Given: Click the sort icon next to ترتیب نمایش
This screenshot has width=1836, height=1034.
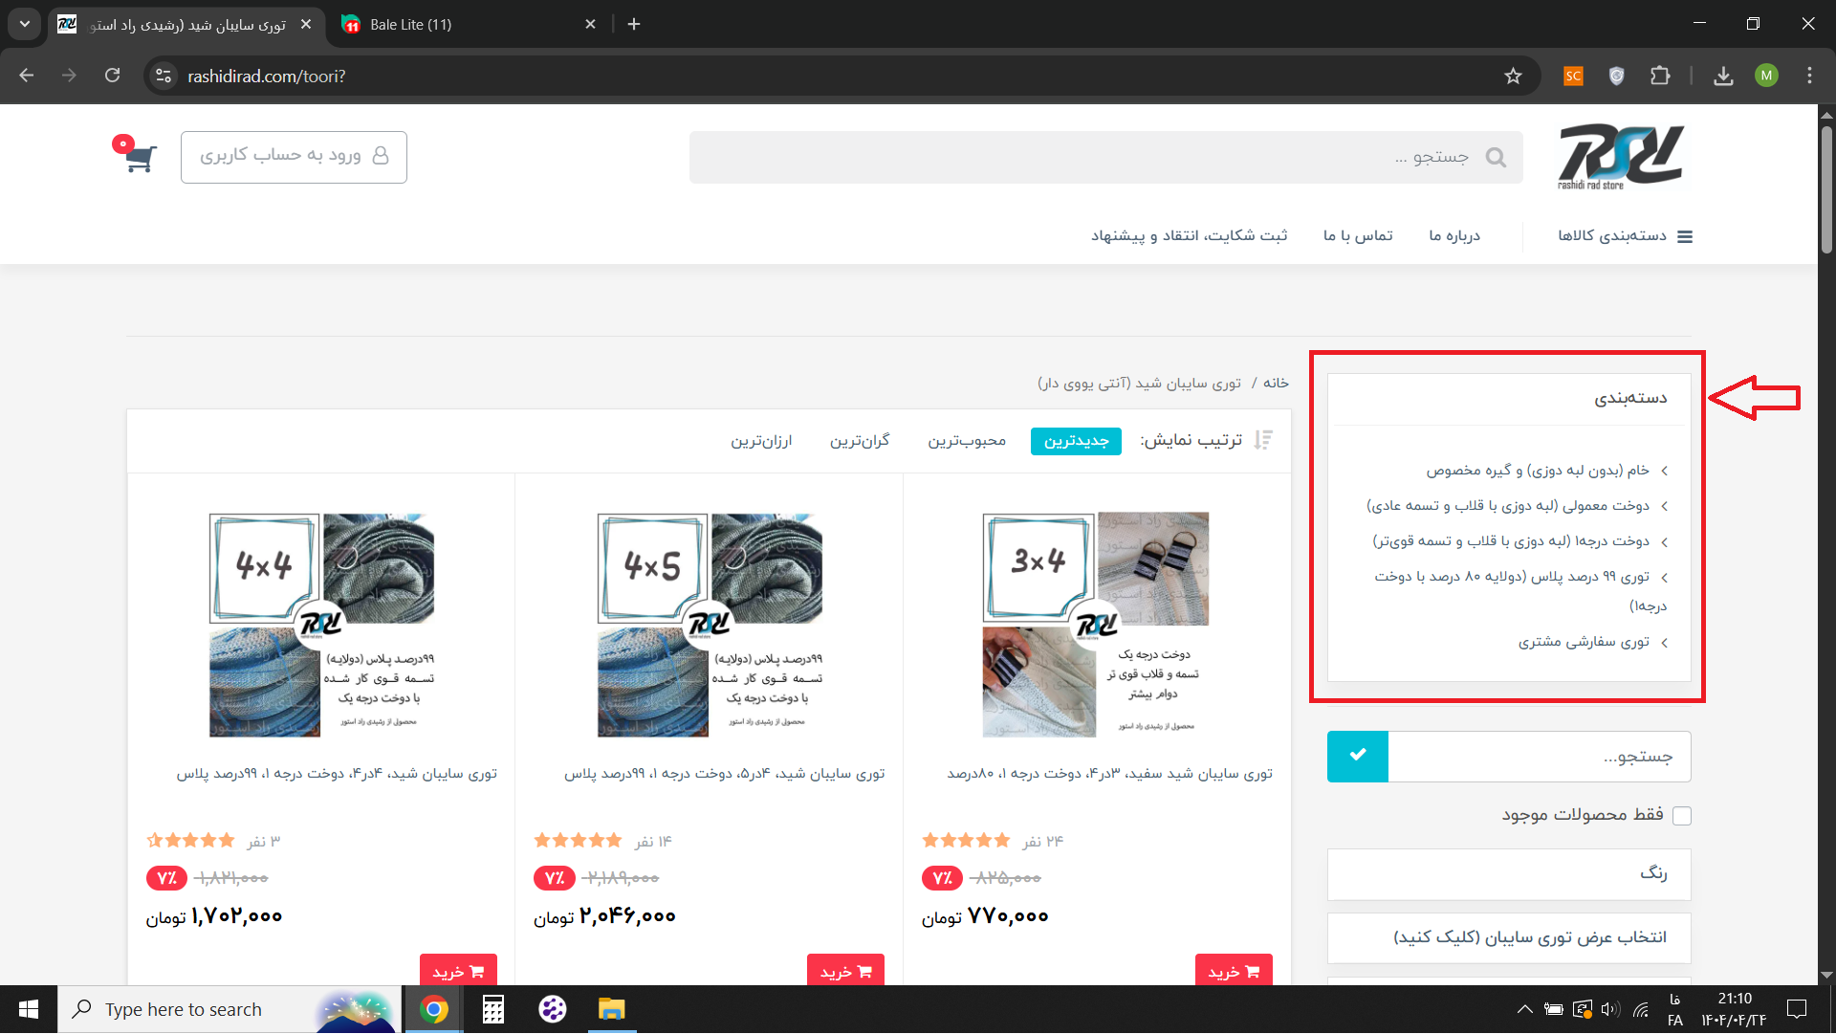Looking at the screenshot, I should pyautogui.click(x=1263, y=440).
